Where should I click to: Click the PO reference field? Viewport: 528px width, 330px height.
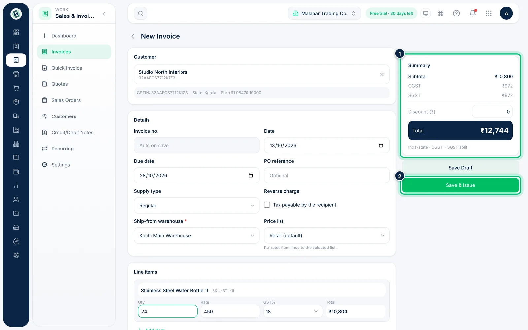click(327, 175)
